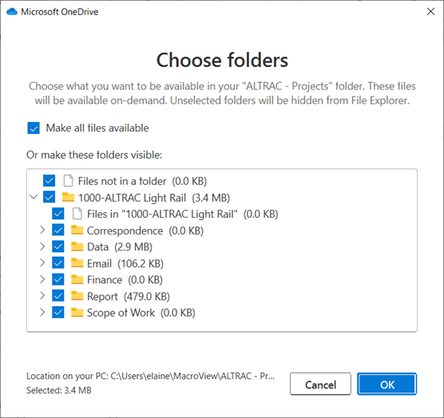Expand the Email folder
This screenshot has height=418, width=444.
[42, 262]
